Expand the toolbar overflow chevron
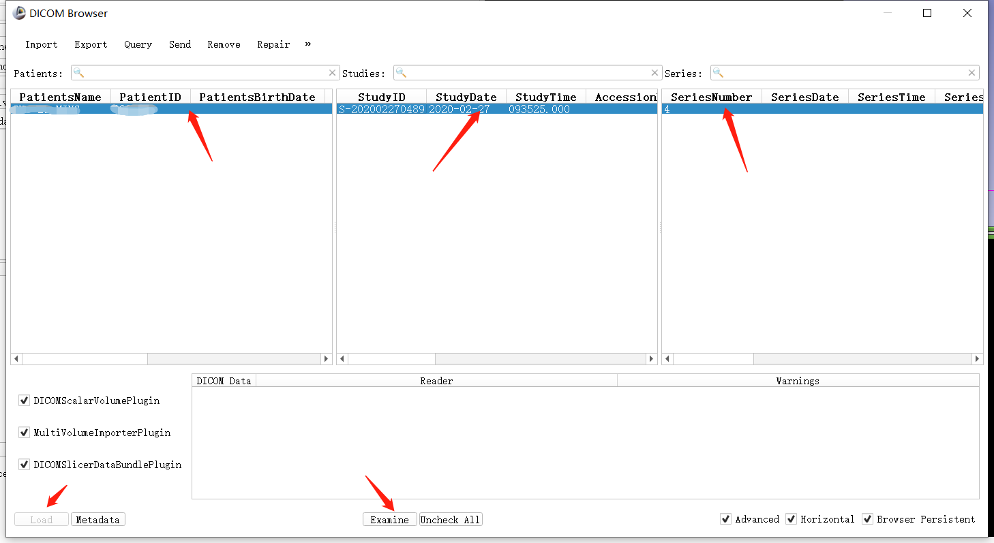Screen dimensions: 994x543 pos(307,44)
